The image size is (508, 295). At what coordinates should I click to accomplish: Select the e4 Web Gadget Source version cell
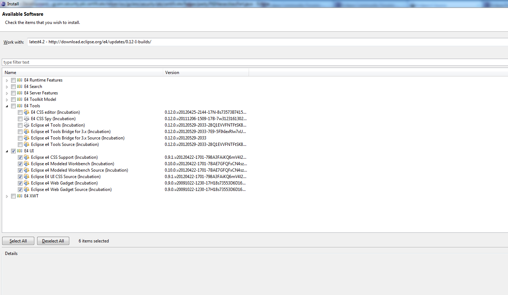pyautogui.click(x=206, y=190)
